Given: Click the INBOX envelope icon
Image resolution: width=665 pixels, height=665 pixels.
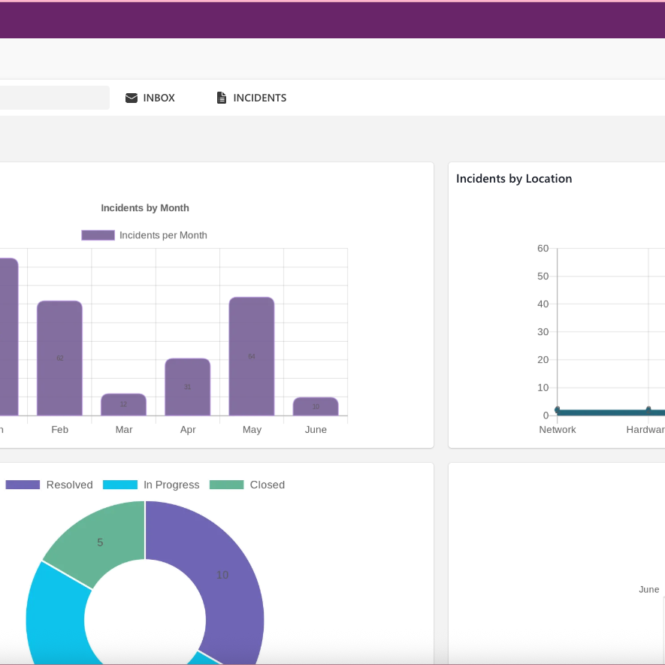Looking at the screenshot, I should 131,98.
